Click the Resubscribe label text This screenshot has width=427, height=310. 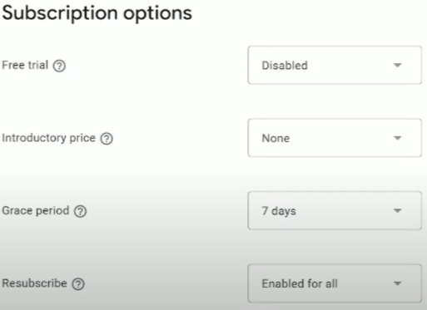[x=34, y=283]
